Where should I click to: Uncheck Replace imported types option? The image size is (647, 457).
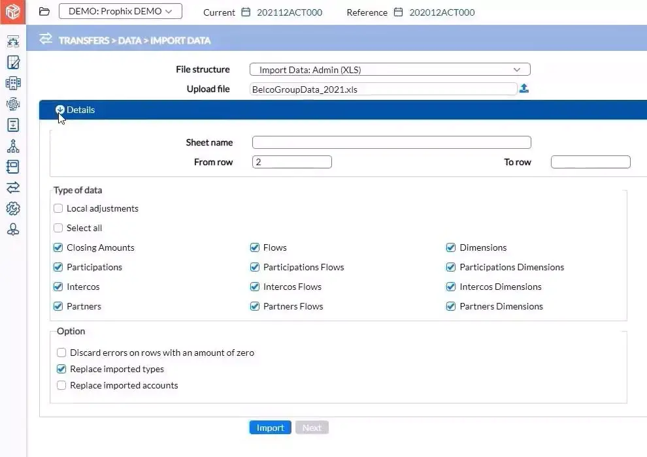[61, 369]
